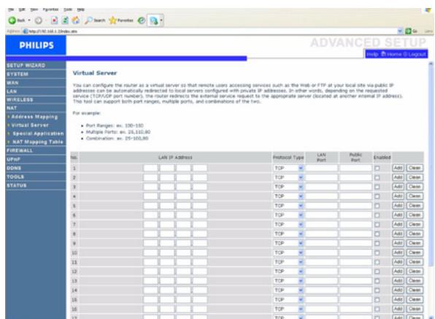Image resolution: width=435 pixels, height=319 pixels.
Task: Enable virtual server entry 9 checkbox
Action: click(377, 244)
